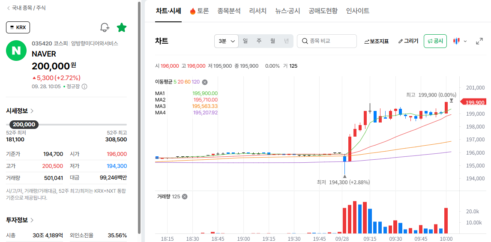Open the 인사이트 tab
This screenshot has height=242, width=491.
[358, 11]
